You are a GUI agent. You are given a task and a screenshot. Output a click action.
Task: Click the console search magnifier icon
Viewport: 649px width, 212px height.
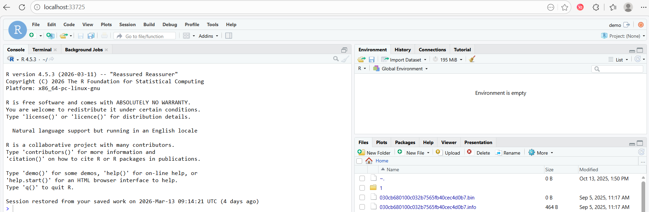click(x=336, y=59)
